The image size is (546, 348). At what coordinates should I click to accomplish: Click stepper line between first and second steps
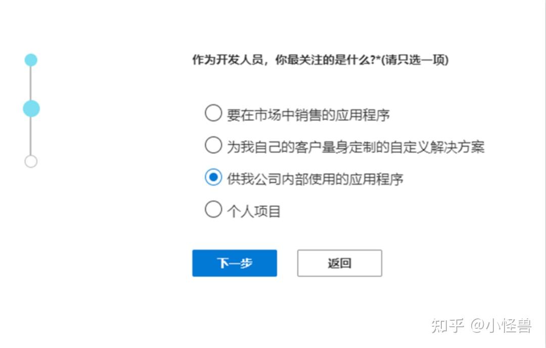tap(31, 83)
